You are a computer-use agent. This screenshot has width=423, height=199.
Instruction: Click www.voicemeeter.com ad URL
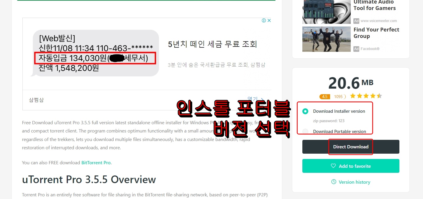pos(379,21)
